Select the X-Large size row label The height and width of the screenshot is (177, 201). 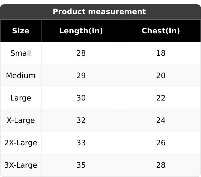(21, 120)
